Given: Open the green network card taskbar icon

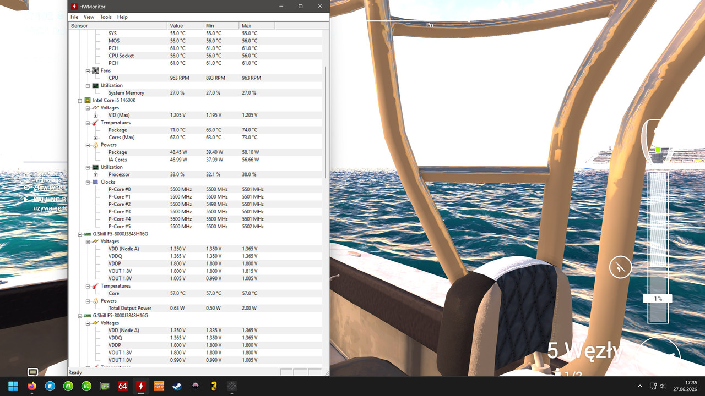Looking at the screenshot, I should click(104, 386).
